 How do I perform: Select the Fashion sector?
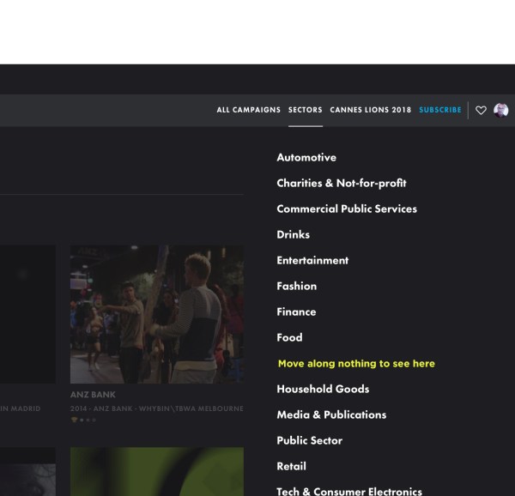point(296,287)
